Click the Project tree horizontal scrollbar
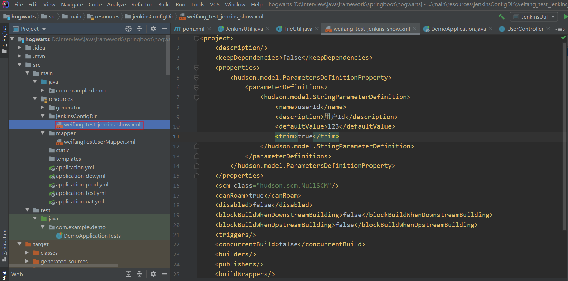568x281 pixels. coord(63,266)
